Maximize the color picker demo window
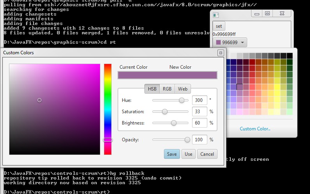310x194 pixels. click(267, 14)
